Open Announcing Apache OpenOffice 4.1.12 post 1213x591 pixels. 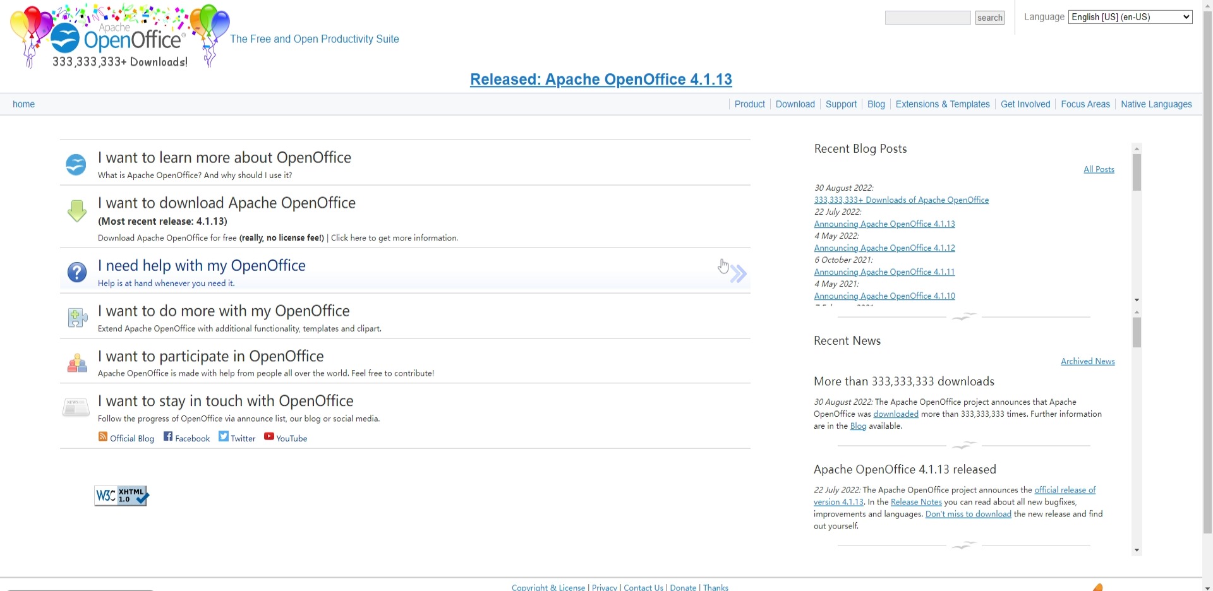[884, 248]
